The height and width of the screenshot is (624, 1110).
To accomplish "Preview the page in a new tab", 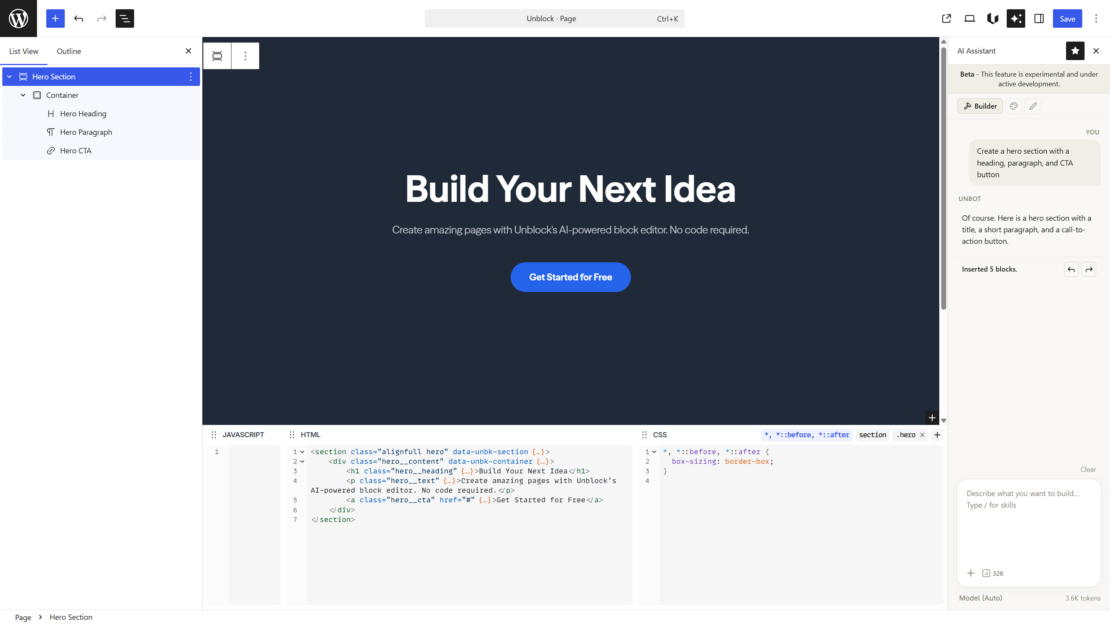I will (946, 18).
